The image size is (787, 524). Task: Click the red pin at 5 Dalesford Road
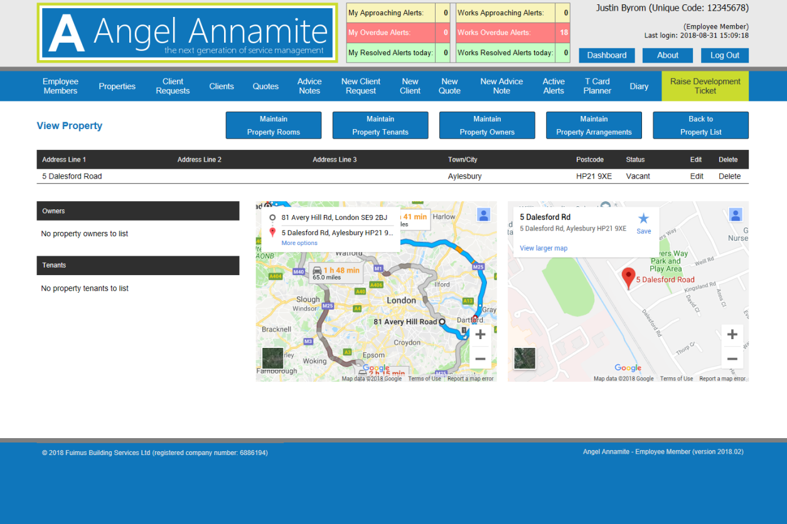628,278
